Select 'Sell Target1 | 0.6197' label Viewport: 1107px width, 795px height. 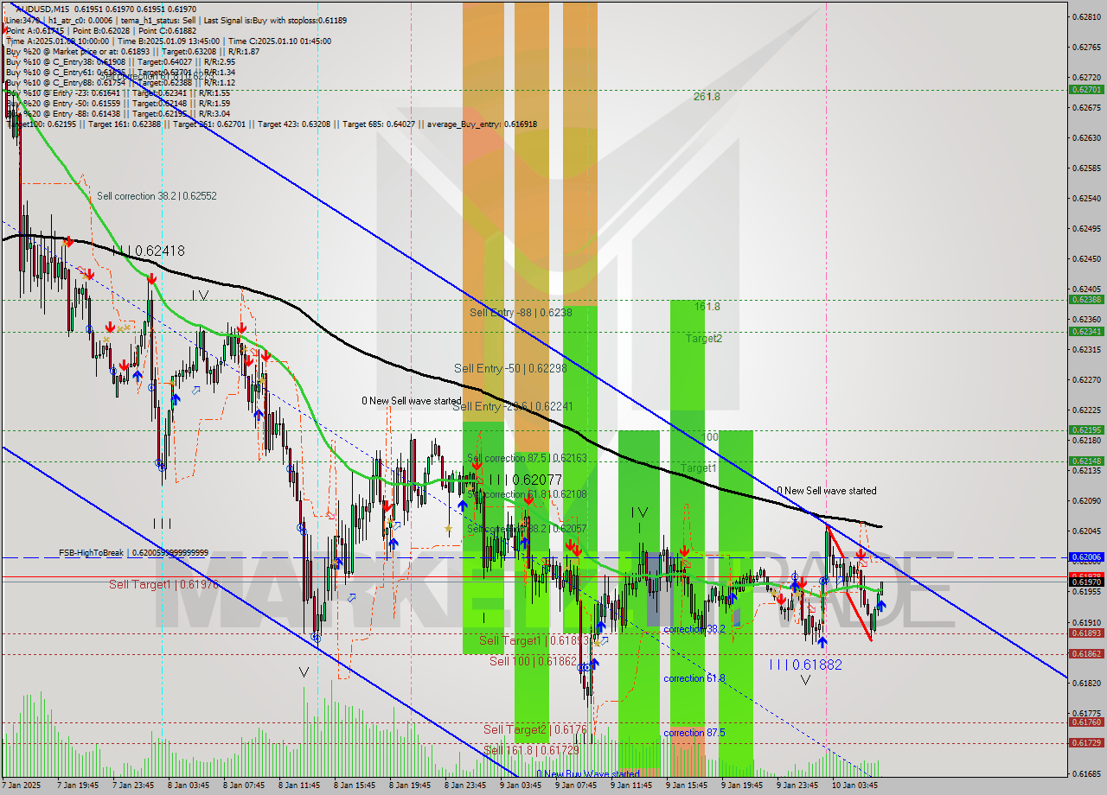163,585
